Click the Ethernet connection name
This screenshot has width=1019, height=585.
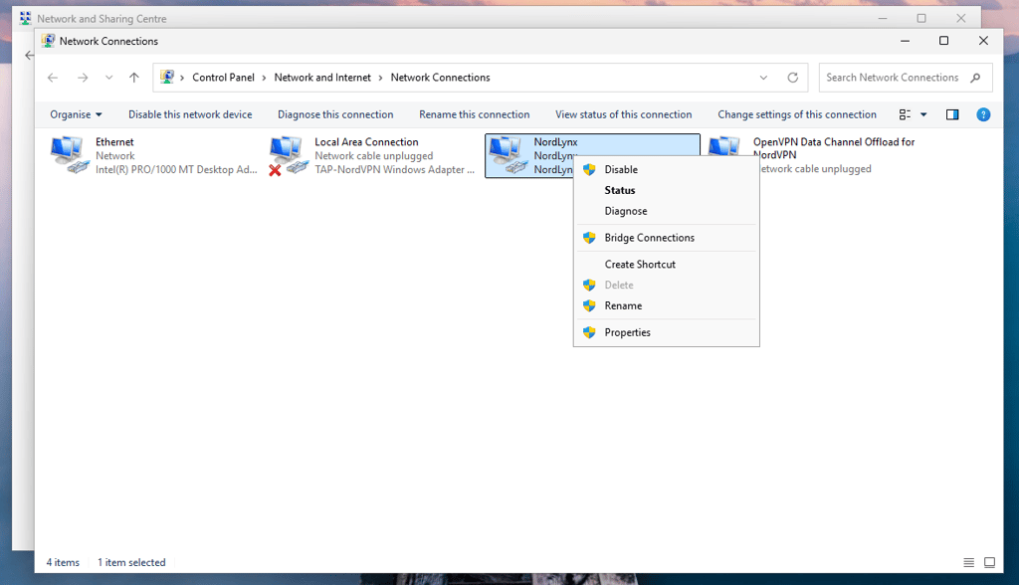pyautogui.click(x=114, y=141)
